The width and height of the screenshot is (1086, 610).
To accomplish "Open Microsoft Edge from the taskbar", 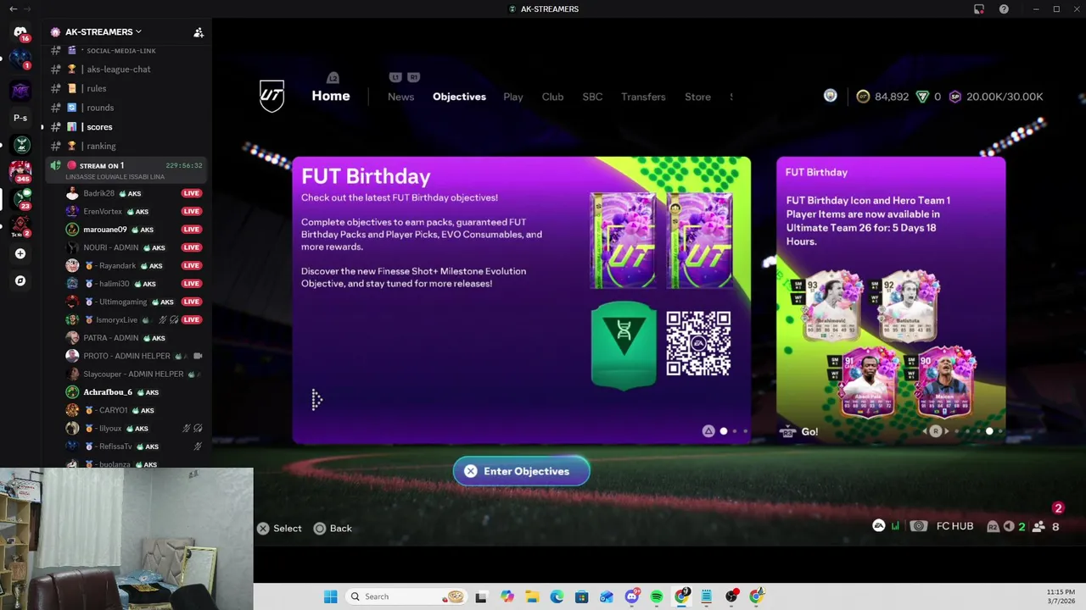I will (x=557, y=596).
